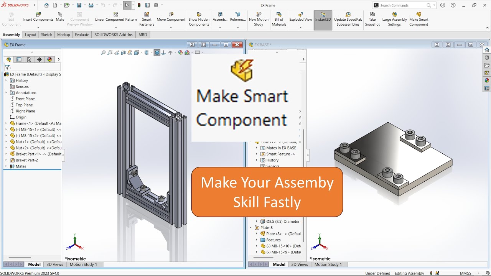
Task: Toggle the Select cursor tool
Action: 127,5
